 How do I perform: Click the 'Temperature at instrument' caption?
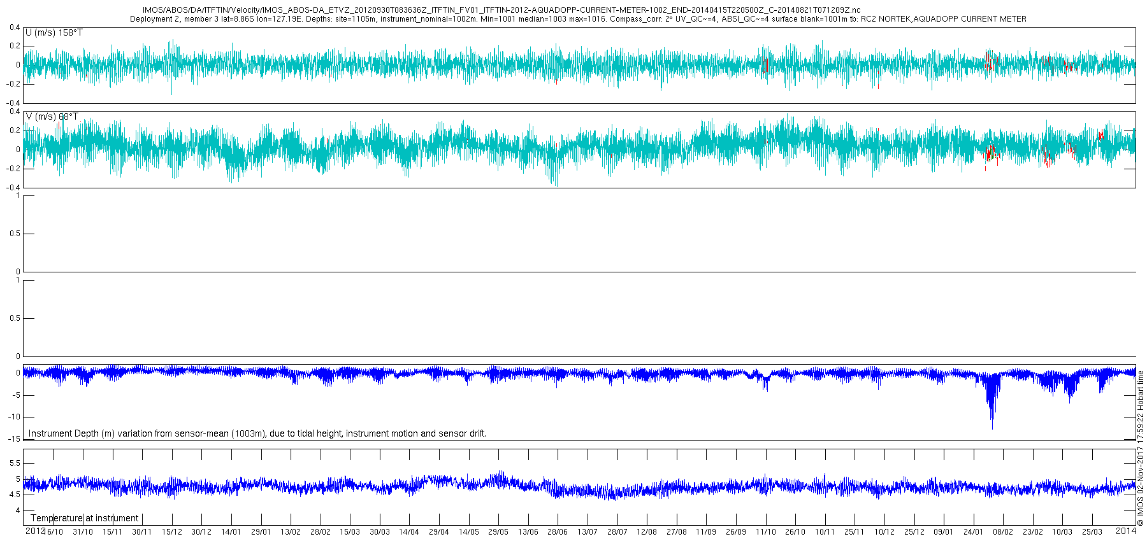[x=84, y=518]
